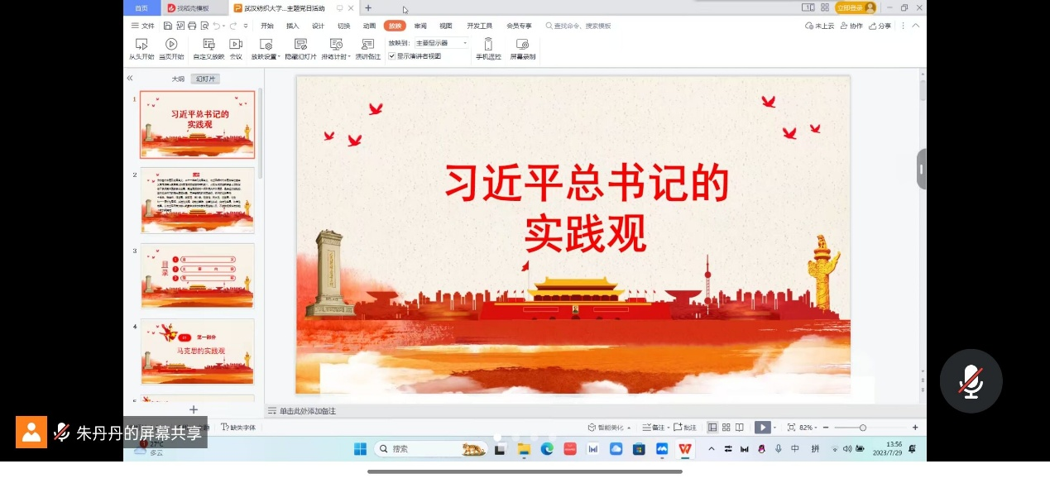Click the 协作 collaborate button
Viewport: 1050px width, 483px height.
pos(851,26)
